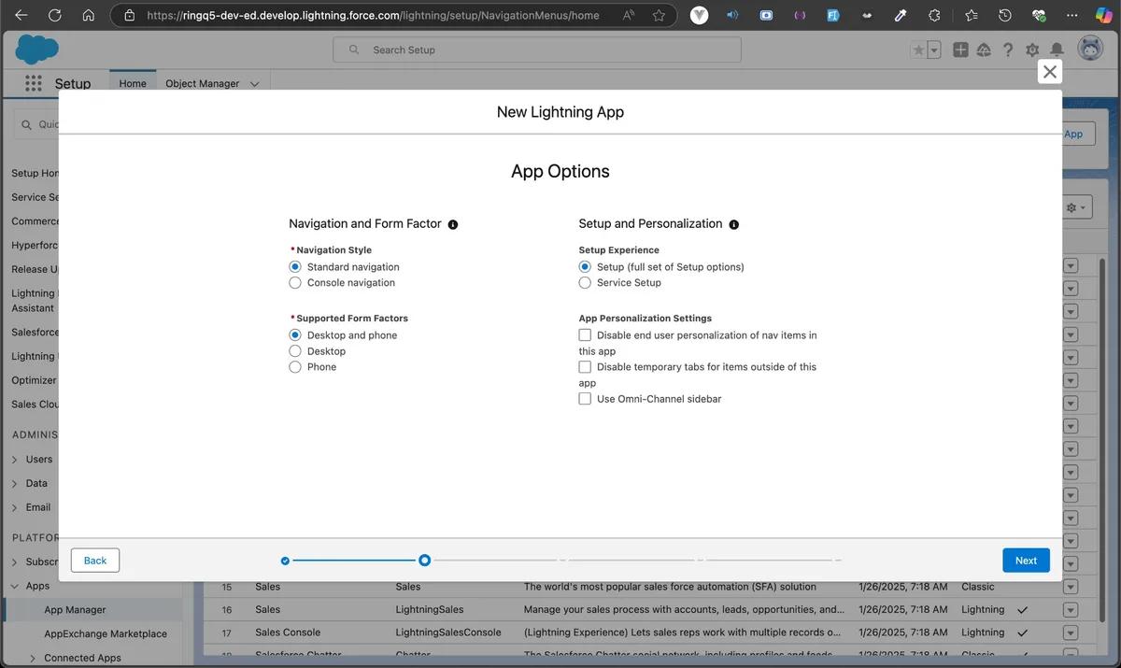Click the browser address bar URL
The width and height of the screenshot is (1121, 668).
[373, 15]
